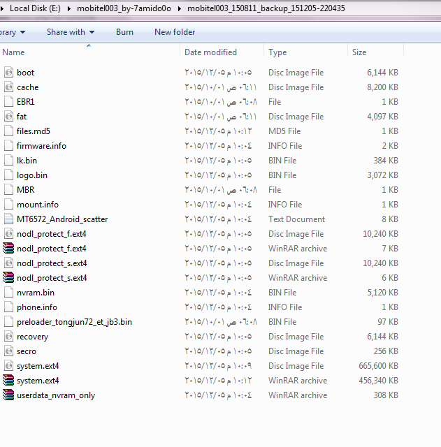
Task: Select the boot disc image icon
Action: click(x=9, y=73)
